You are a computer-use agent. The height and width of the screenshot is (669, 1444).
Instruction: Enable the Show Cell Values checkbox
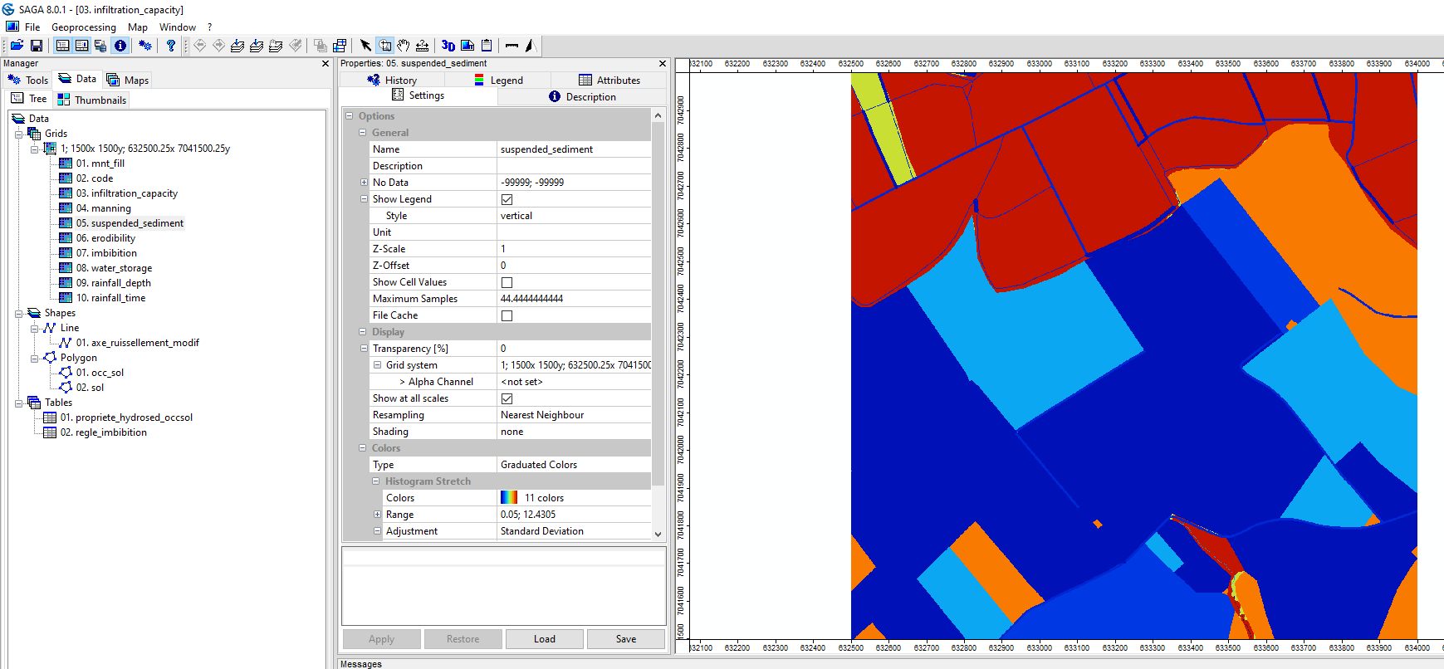[x=507, y=282]
